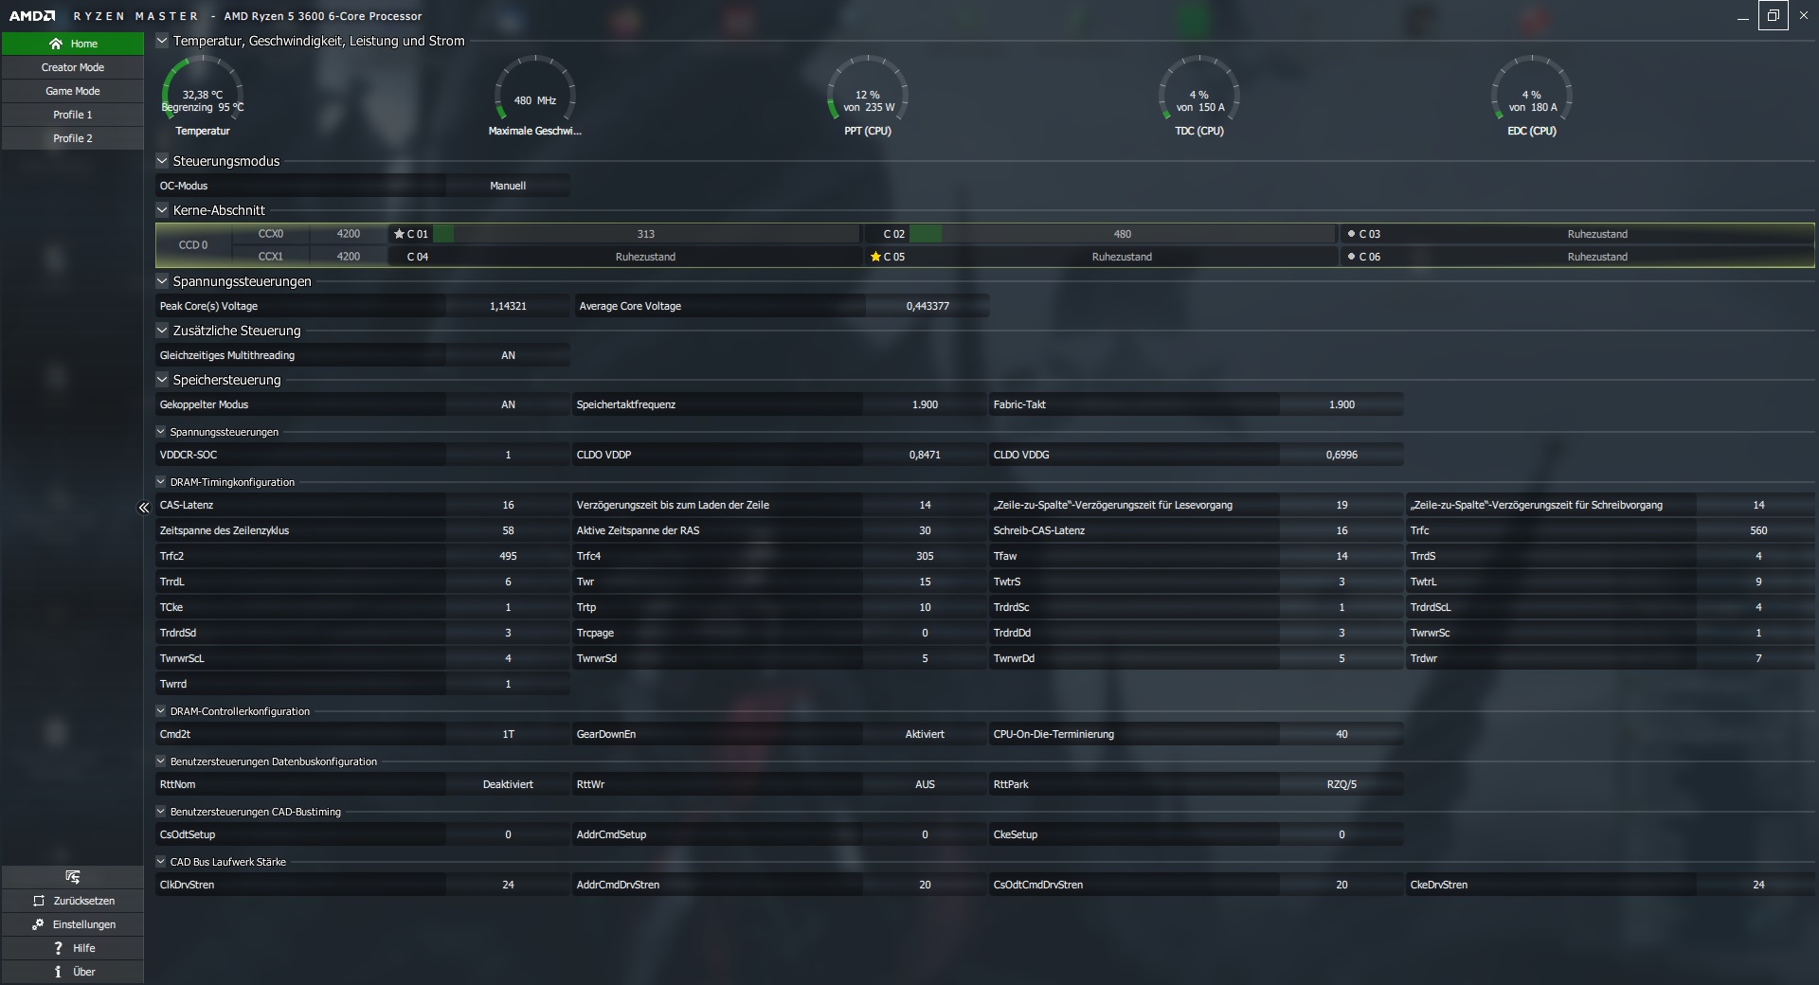Click the Hilfe question mark icon
Image resolution: width=1819 pixels, height=985 pixels.
click(x=58, y=948)
